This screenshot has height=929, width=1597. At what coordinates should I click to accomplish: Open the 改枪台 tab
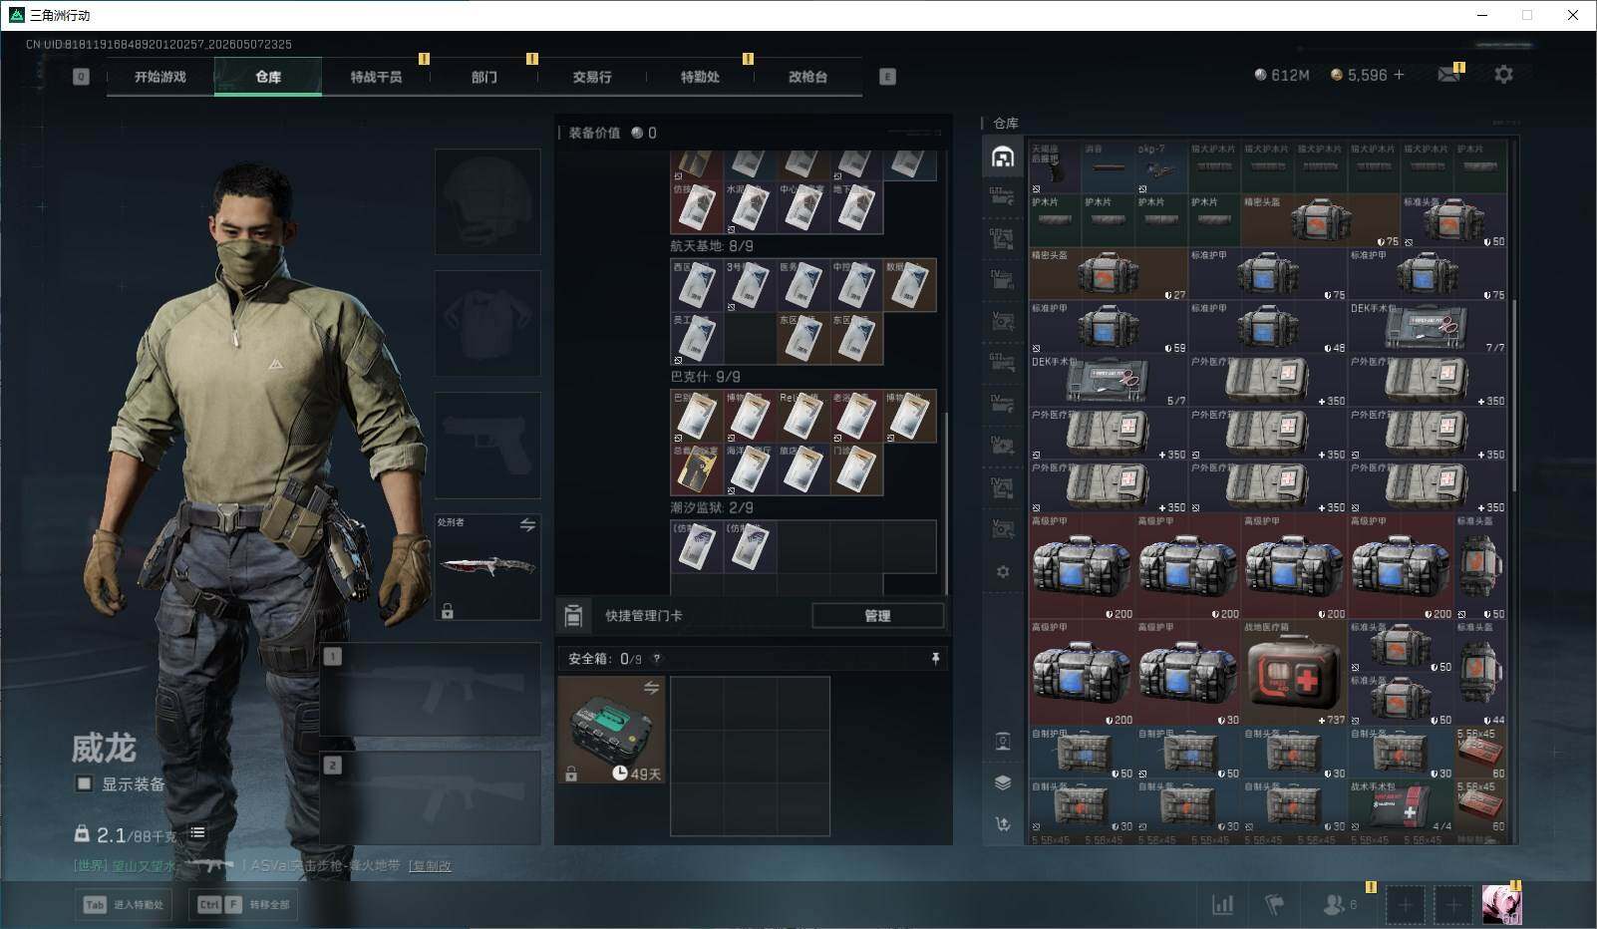(807, 77)
